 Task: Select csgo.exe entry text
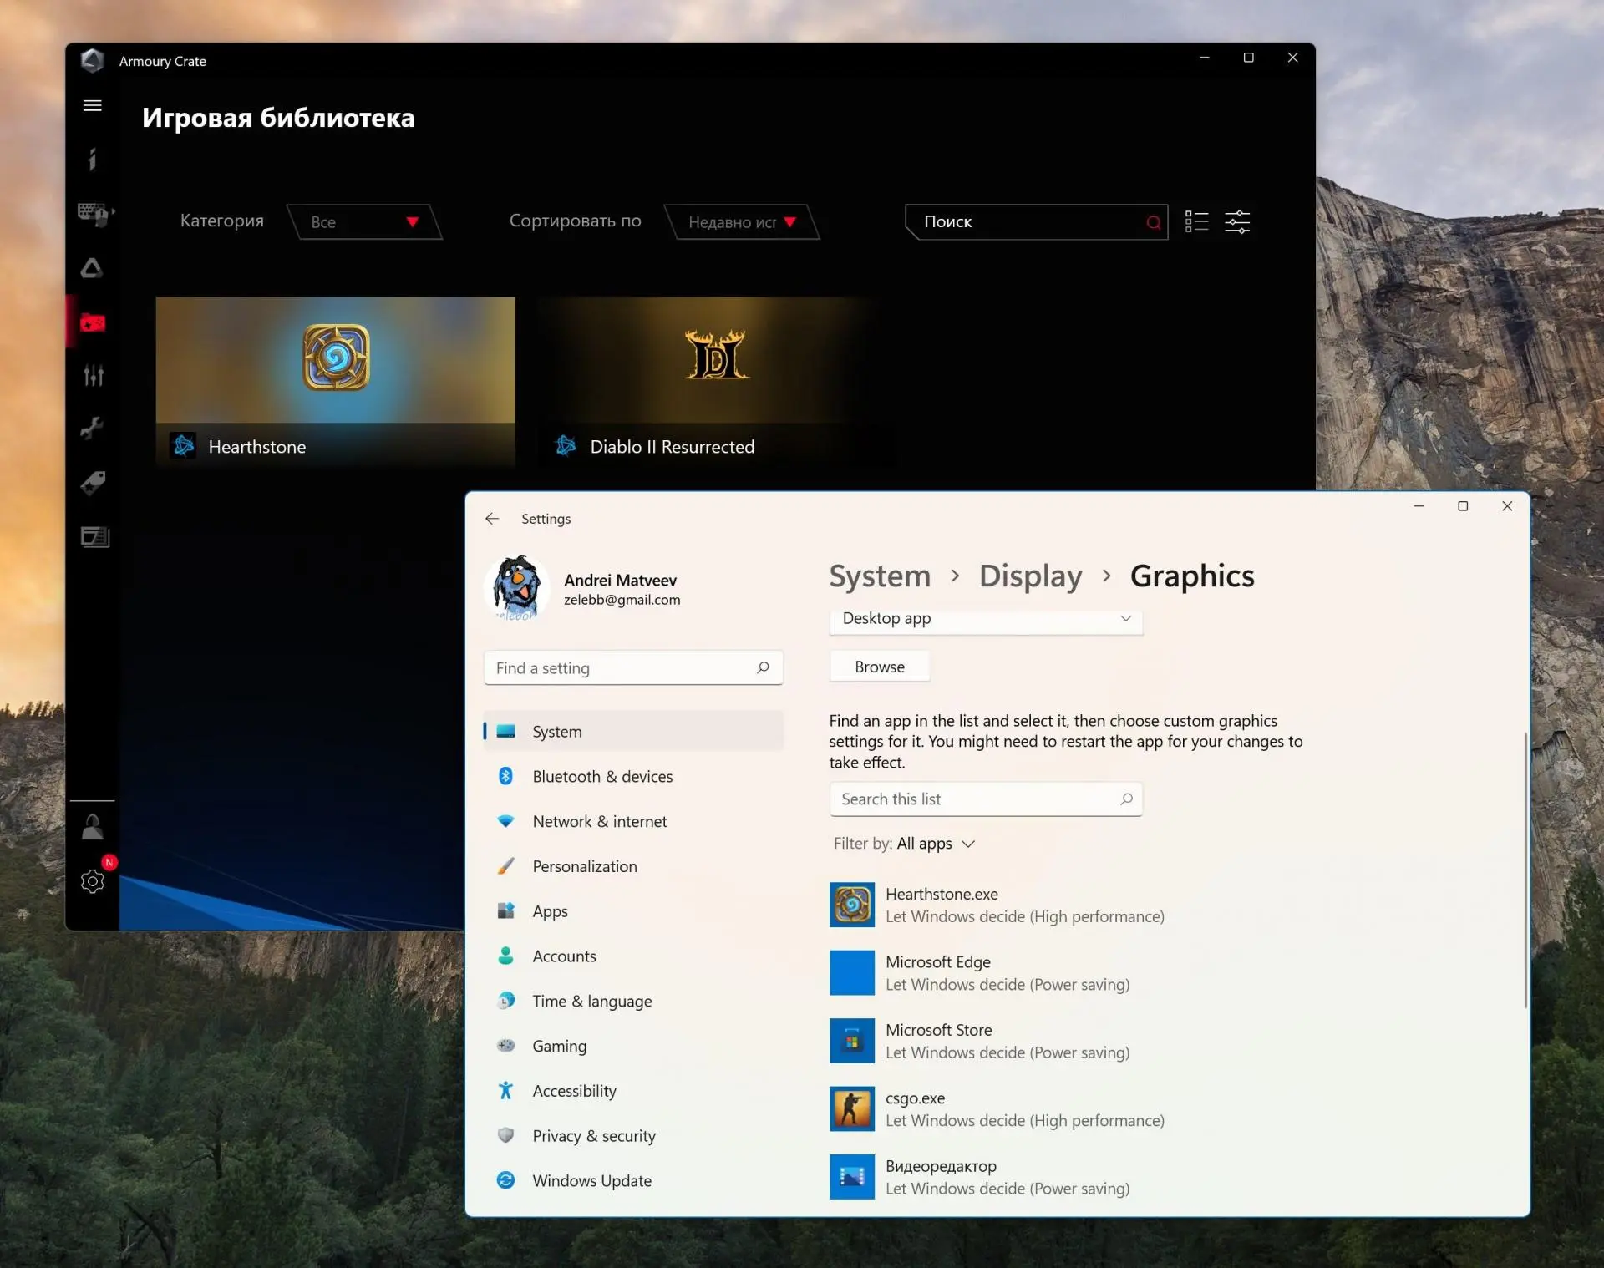(1024, 1108)
